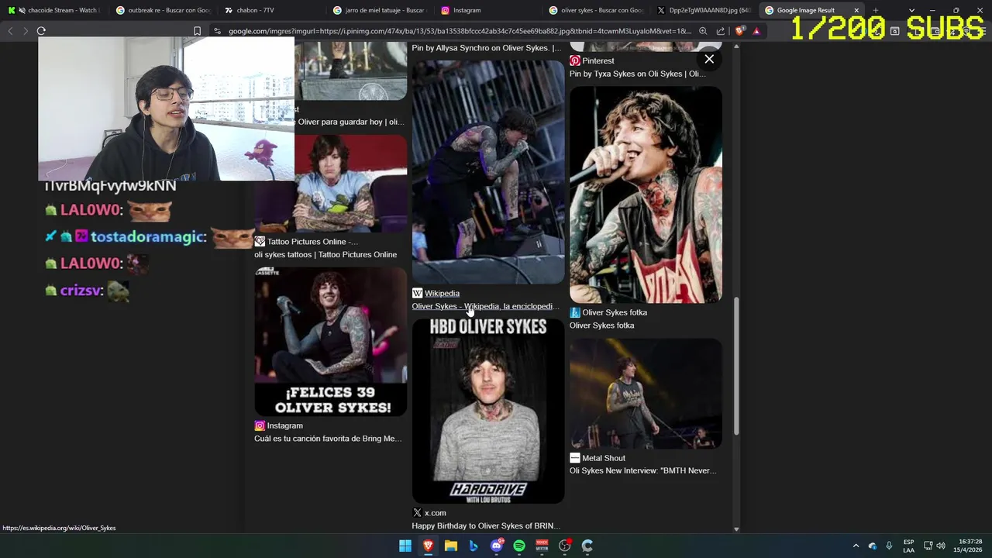Open the Metal Shout source link
The image size is (992, 558).
tap(603, 458)
